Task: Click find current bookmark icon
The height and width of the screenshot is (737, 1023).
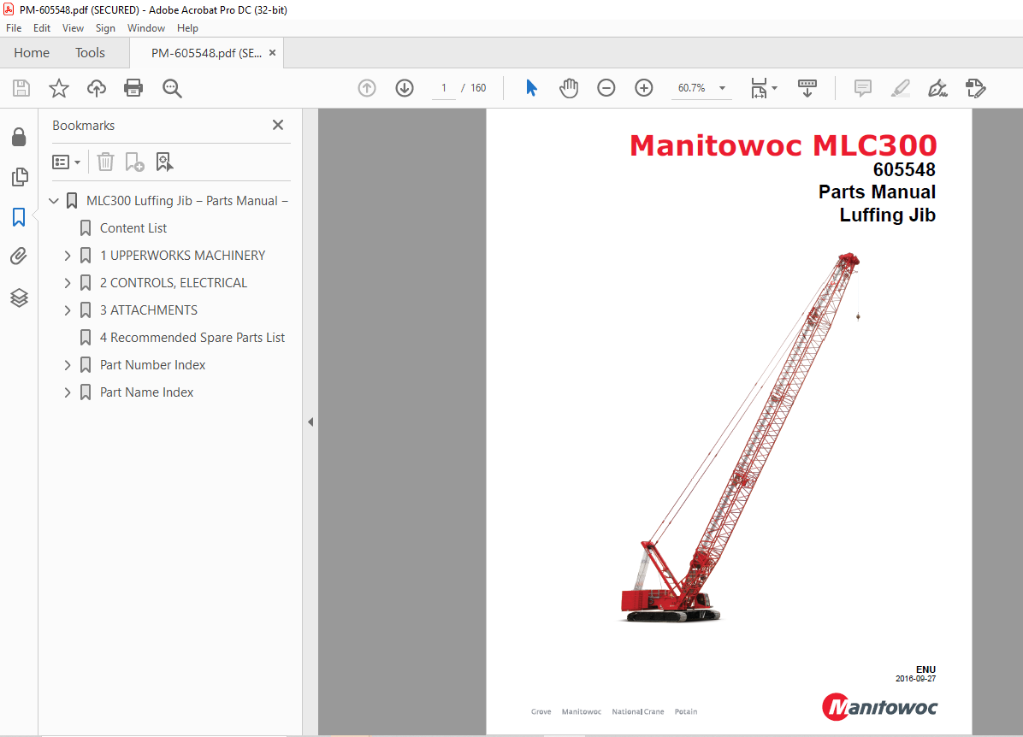Action: (164, 162)
